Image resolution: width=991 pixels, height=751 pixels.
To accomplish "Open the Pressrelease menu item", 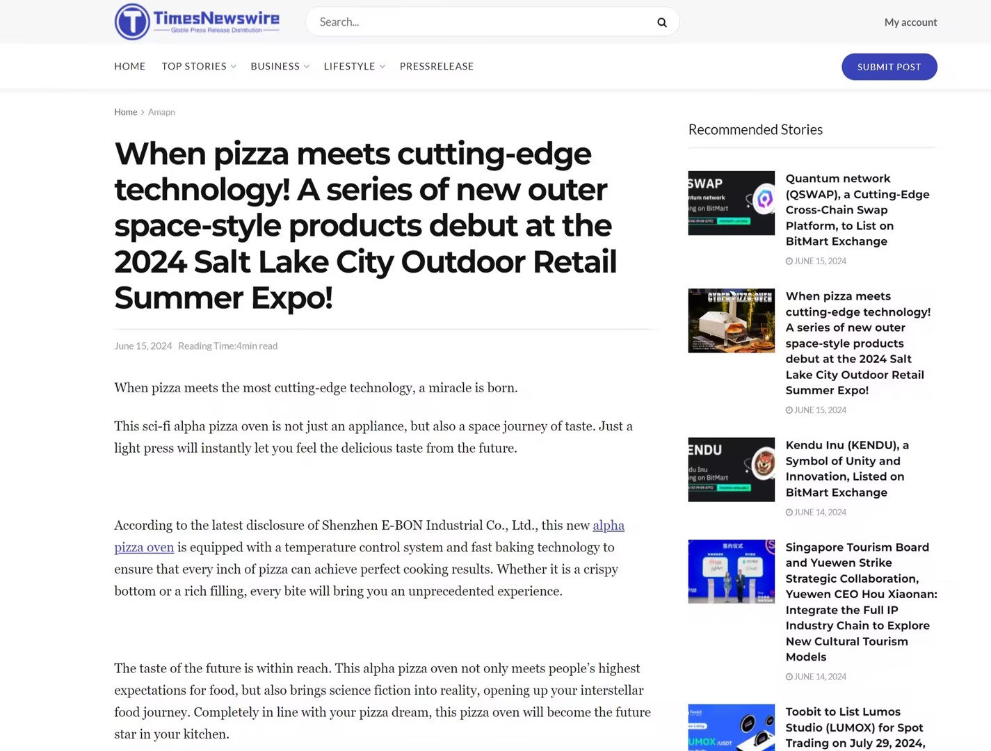I will pos(436,66).
